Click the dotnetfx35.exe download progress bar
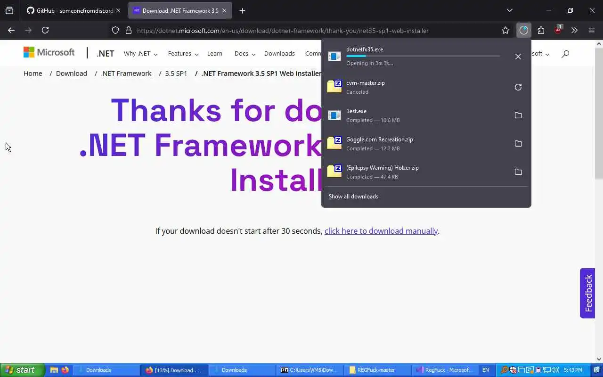The image size is (603, 377). pyautogui.click(x=423, y=56)
